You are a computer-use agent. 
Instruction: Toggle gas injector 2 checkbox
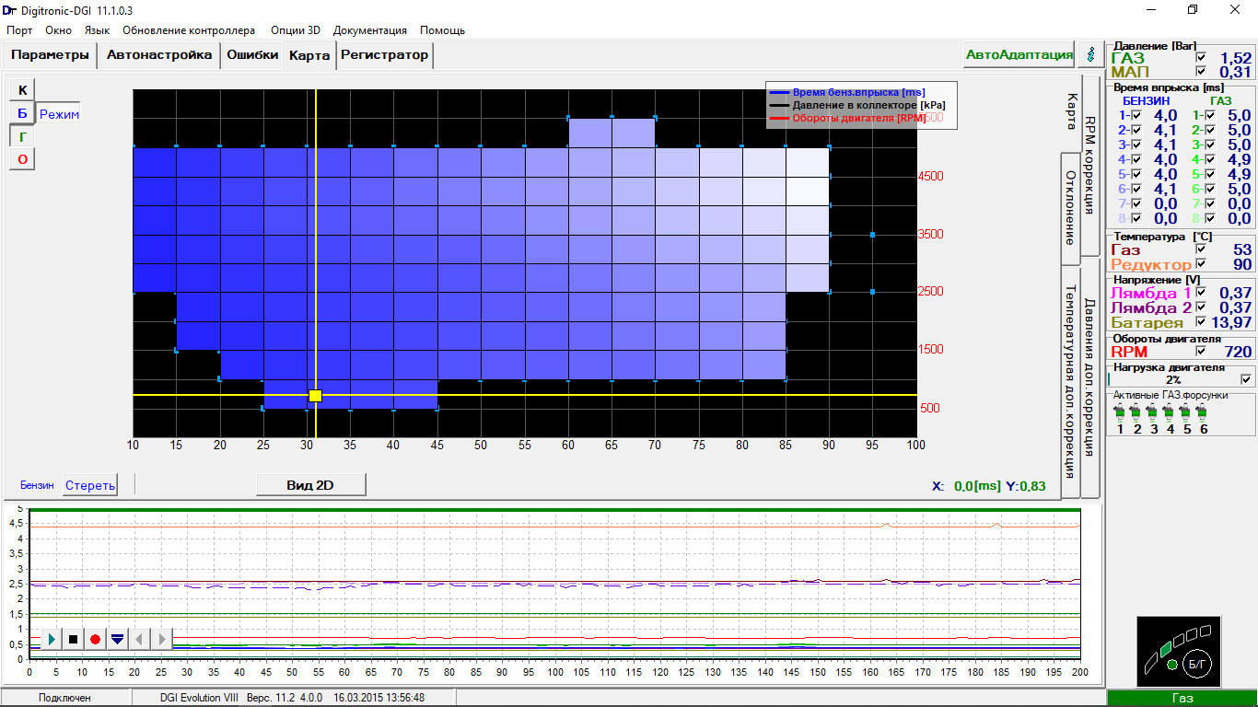click(x=1209, y=130)
